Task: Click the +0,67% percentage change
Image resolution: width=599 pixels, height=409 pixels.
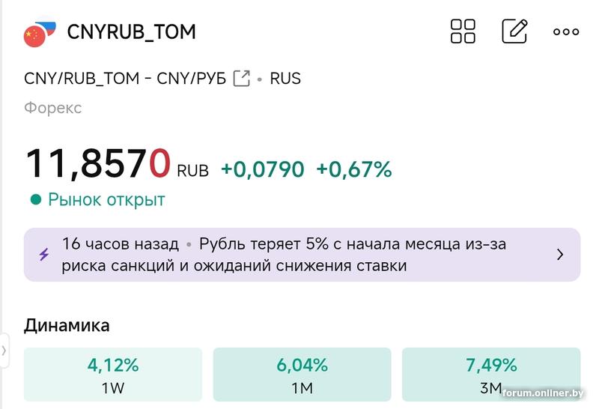Action: (x=353, y=169)
